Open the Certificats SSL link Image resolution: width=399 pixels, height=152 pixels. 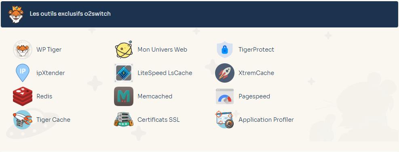tap(158, 119)
